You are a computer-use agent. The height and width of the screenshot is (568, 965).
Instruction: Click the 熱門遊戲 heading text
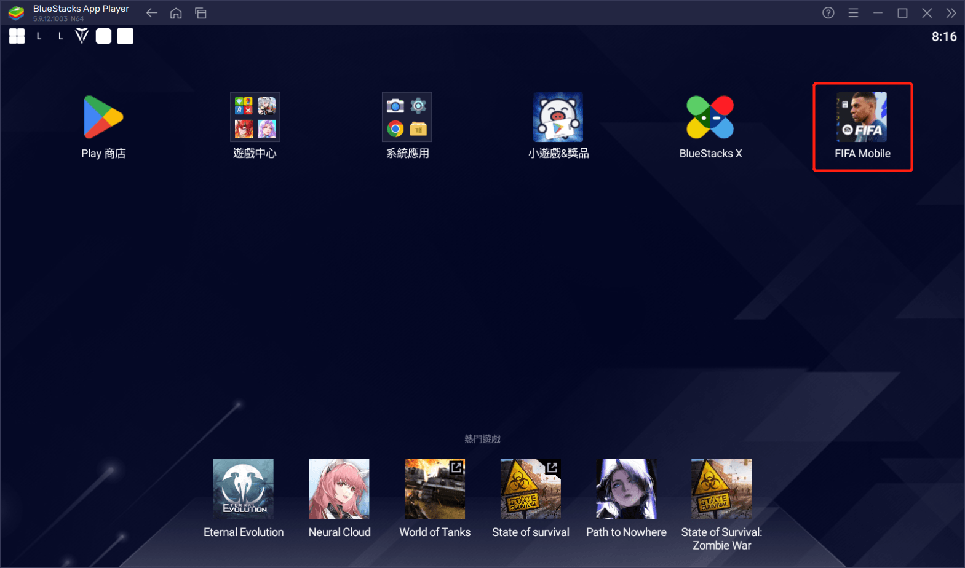pyautogui.click(x=482, y=439)
